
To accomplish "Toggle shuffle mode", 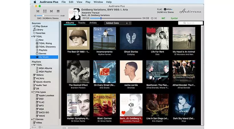I will pos(155,18).
